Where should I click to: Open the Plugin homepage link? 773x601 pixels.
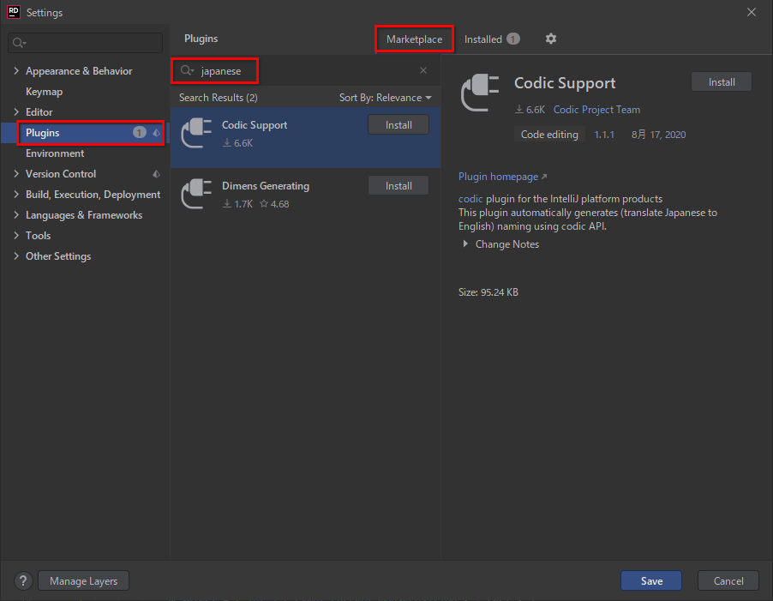click(x=498, y=177)
